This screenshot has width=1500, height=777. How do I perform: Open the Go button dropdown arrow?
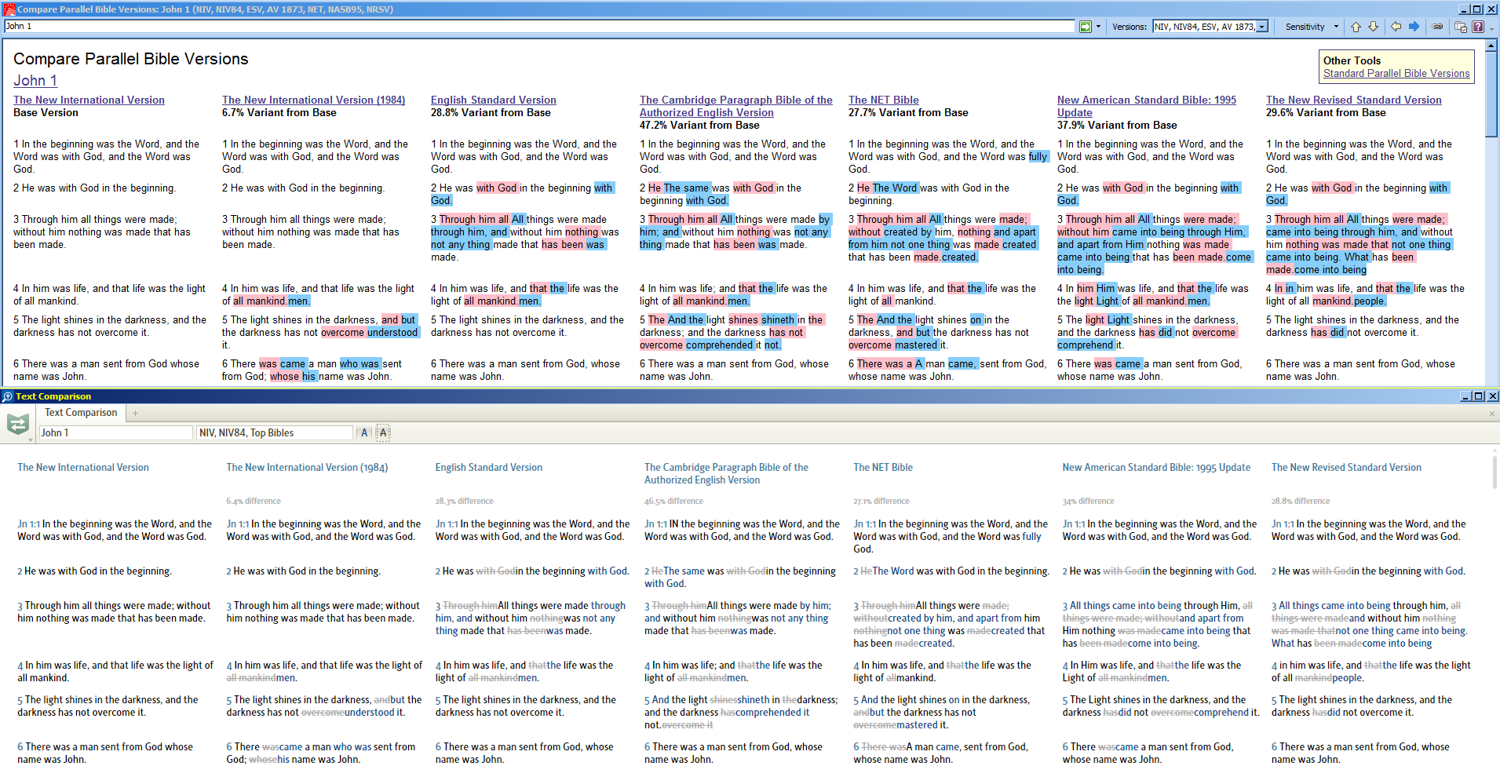point(1098,27)
